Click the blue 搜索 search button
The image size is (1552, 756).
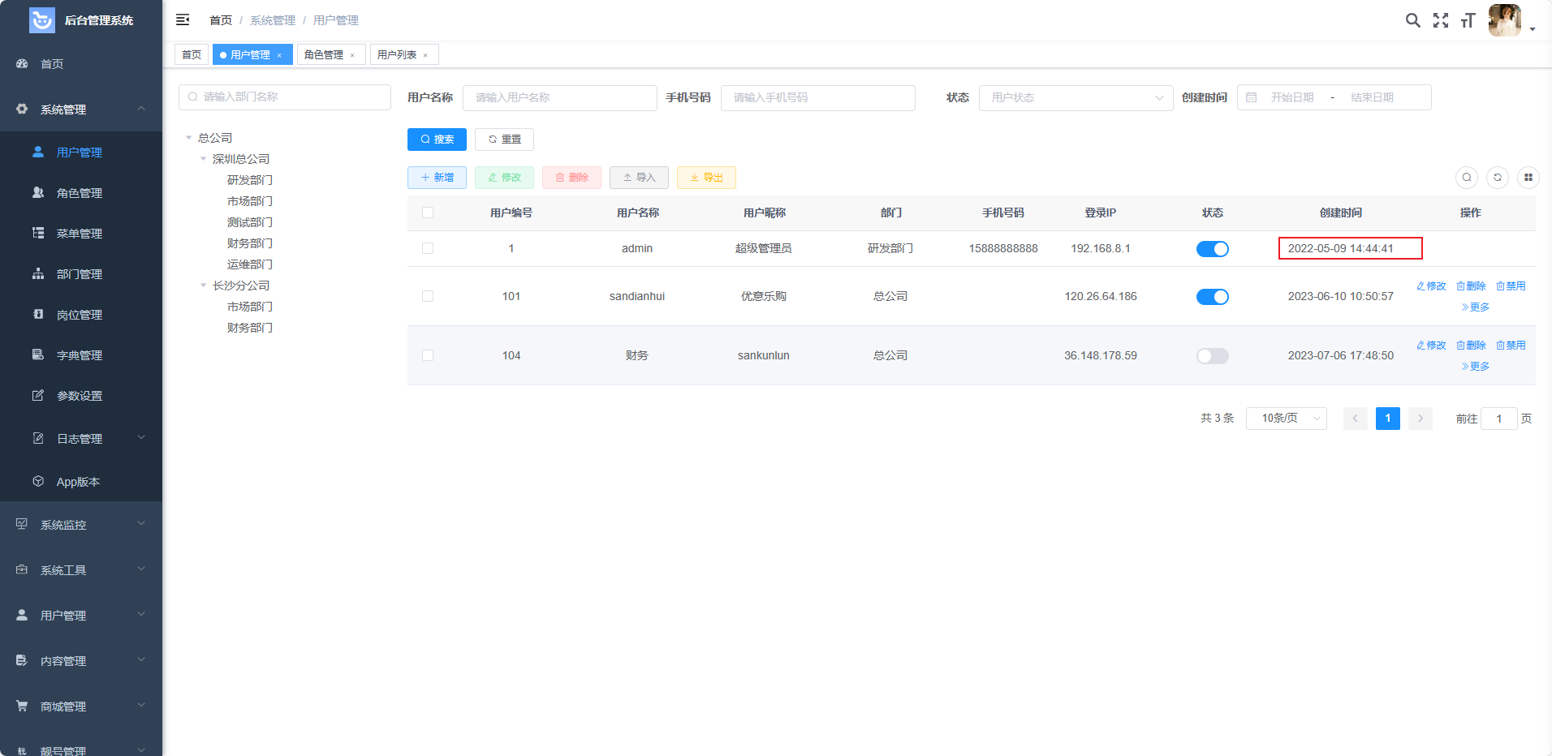(x=437, y=140)
